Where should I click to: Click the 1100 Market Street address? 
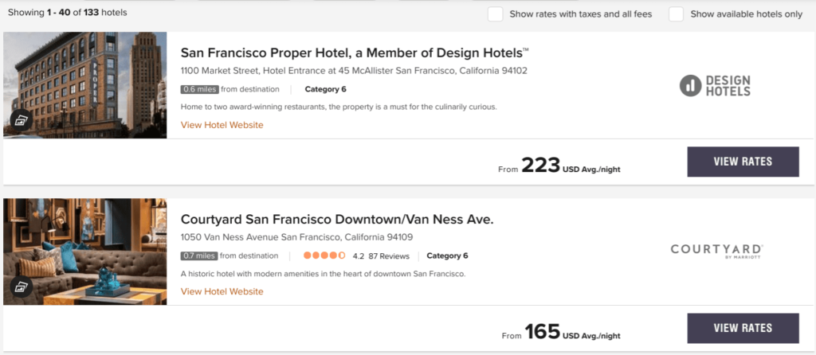(x=354, y=71)
